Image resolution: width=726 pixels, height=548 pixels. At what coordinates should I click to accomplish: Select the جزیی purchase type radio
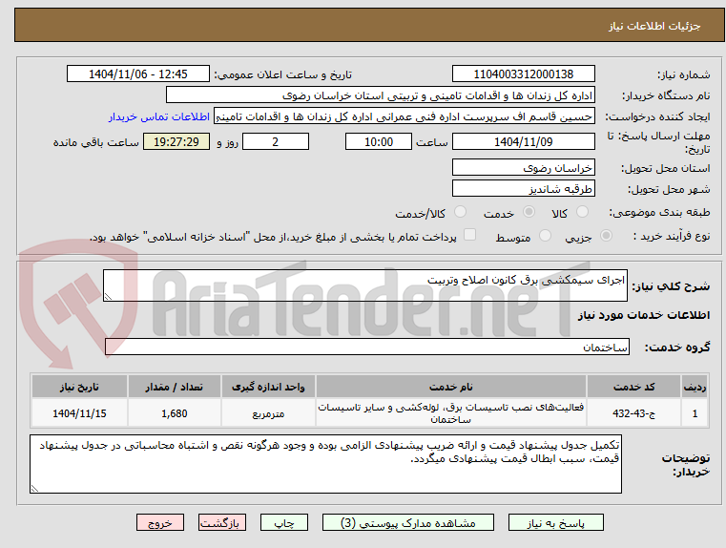coord(606,235)
